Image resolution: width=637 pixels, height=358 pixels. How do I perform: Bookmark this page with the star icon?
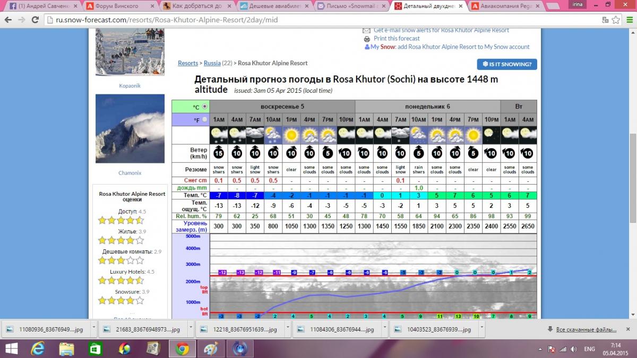(x=616, y=20)
